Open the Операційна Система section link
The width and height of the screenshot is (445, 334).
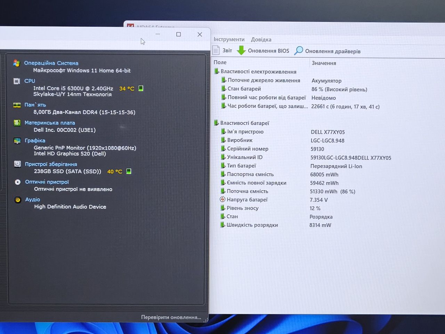coord(51,63)
